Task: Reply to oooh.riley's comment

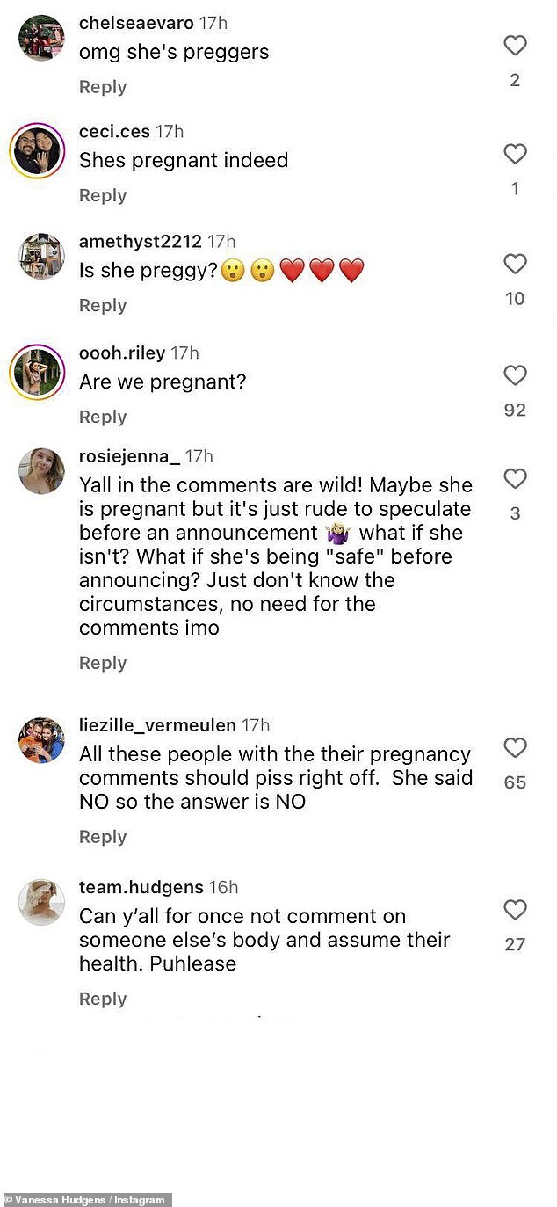Action: click(103, 417)
